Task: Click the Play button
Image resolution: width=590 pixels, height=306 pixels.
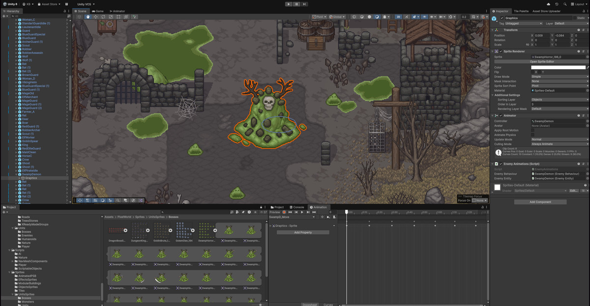Action: coord(289,4)
